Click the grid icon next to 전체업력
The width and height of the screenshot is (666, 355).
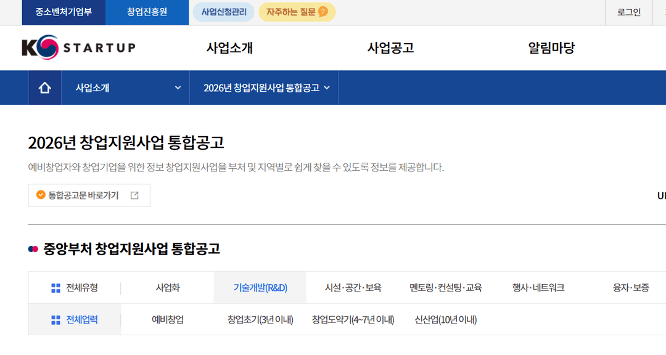click(x=55, y=320)
